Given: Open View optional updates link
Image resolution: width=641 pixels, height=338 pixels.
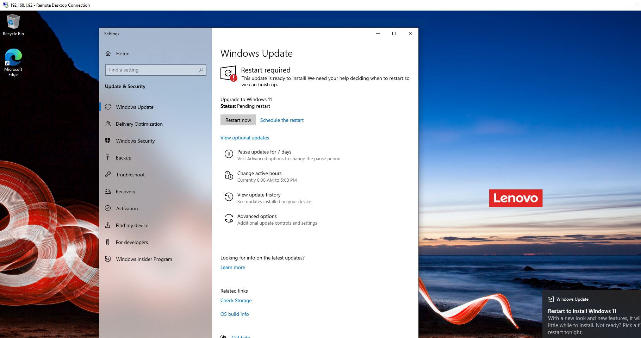Looking at the screenshot, I should click(245, 138).
